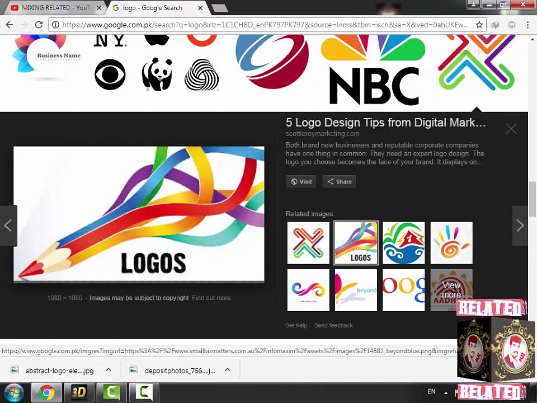Click the 'Send feedback' link
537x403 pixels.
(x=333, y=325)
